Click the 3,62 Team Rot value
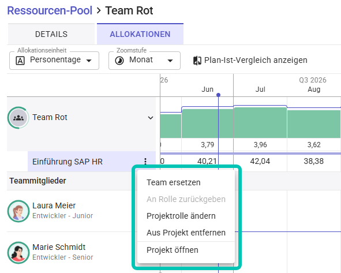This screenshot has width=341, height=273. coord(314,145)
